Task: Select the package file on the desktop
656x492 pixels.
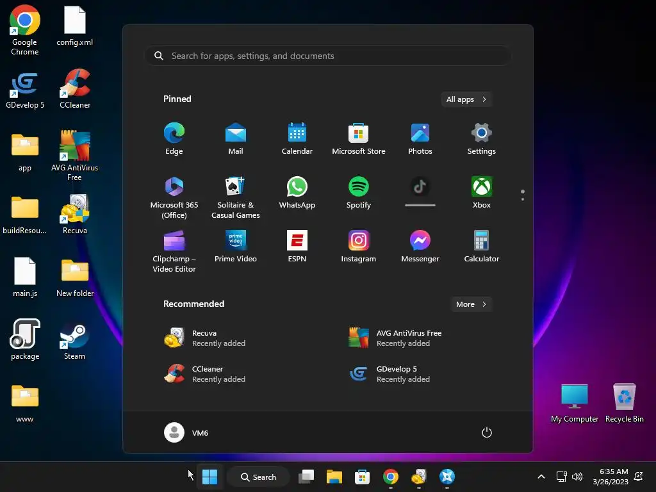Action: [x=25, y=340]
